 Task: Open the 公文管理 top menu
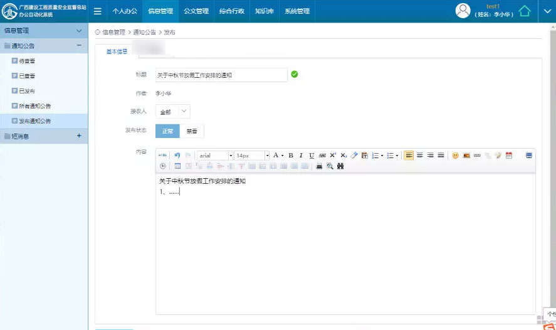(x=197, y=11)
